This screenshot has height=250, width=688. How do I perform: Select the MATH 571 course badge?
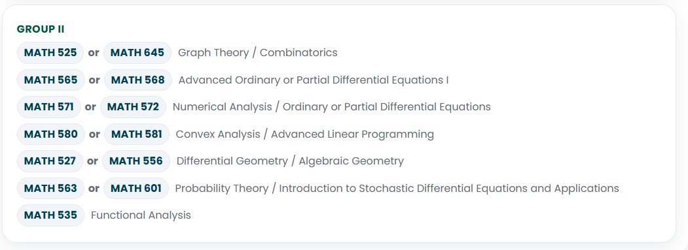(x=49, y=107)
